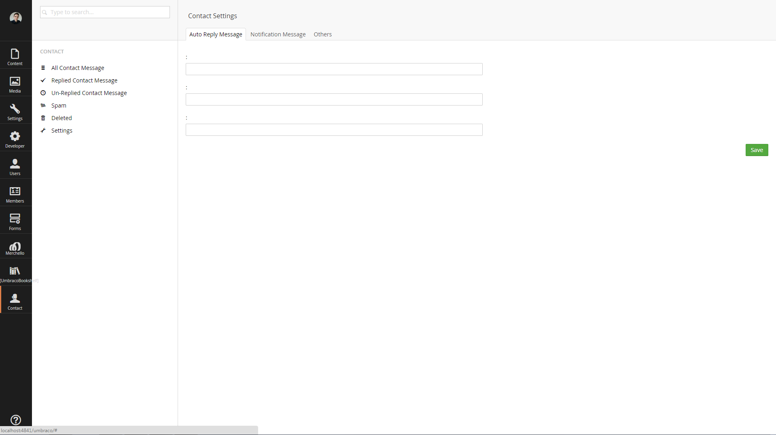Open the Settings section in sidebar
Screen dimensions: 776x435
pyautogui.click(x=15, y=112)
